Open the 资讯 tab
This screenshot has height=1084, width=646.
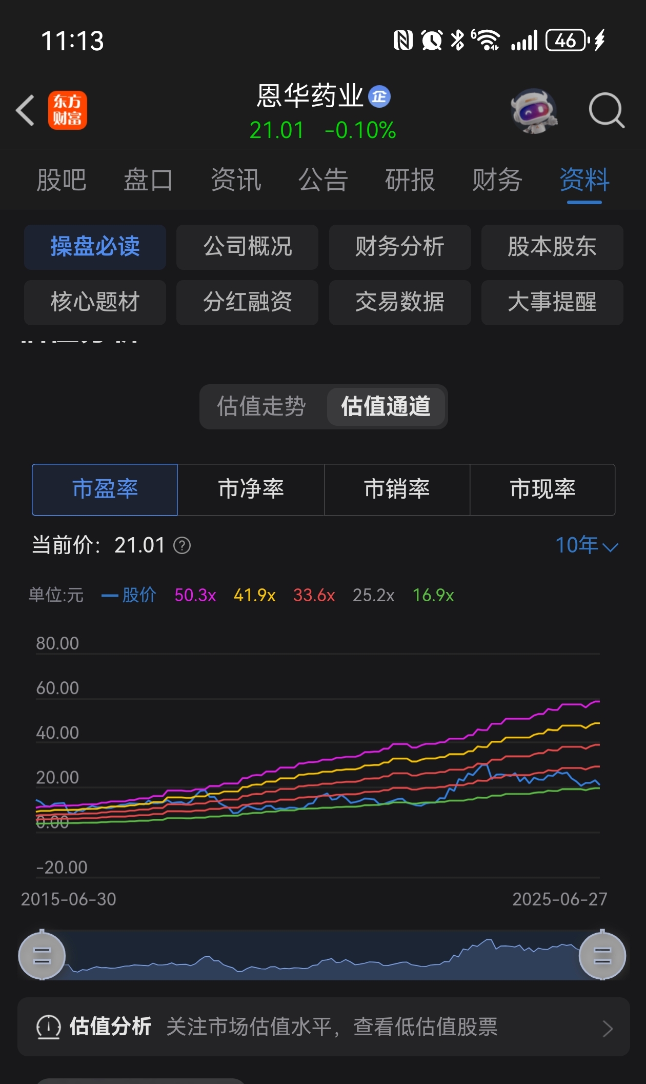[236, 180]
